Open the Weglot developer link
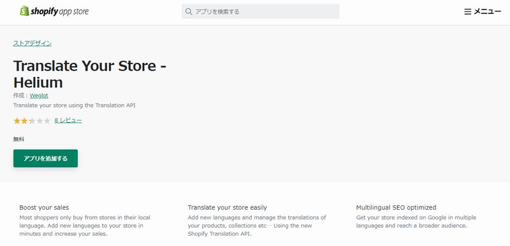The image size is (510, 246). tap(39, 95)
